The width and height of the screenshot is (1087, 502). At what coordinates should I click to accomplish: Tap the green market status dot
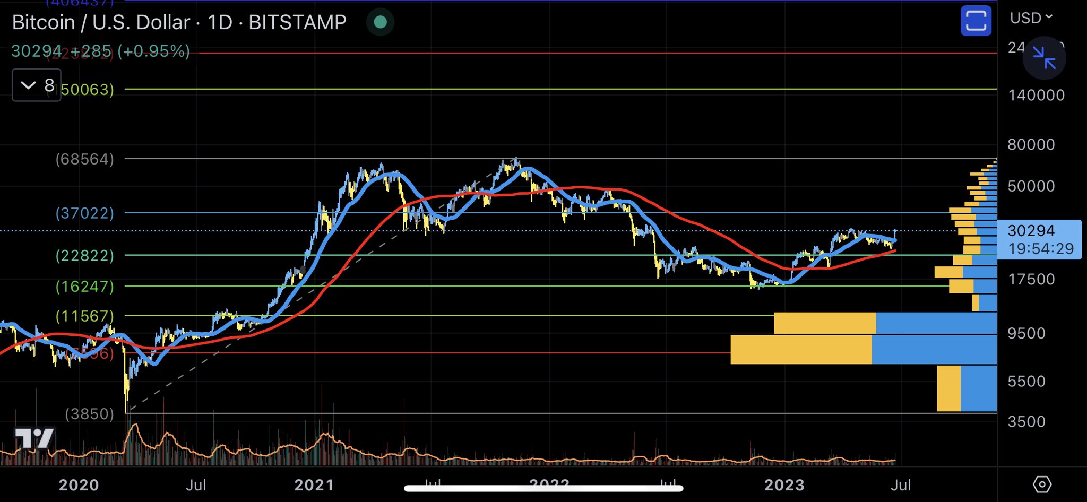[x=380, y=22]
